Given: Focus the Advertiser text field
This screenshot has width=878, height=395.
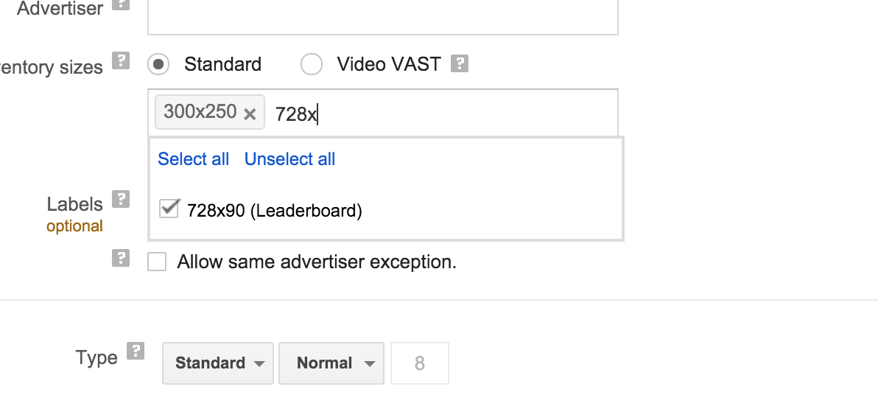Looking at the screenshot, I should pos(382,16).
